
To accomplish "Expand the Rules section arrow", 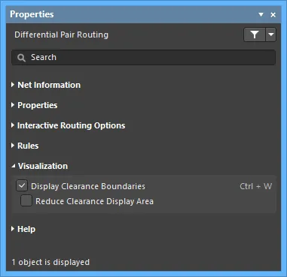I will pyautogui.click(x=13, y=146).
